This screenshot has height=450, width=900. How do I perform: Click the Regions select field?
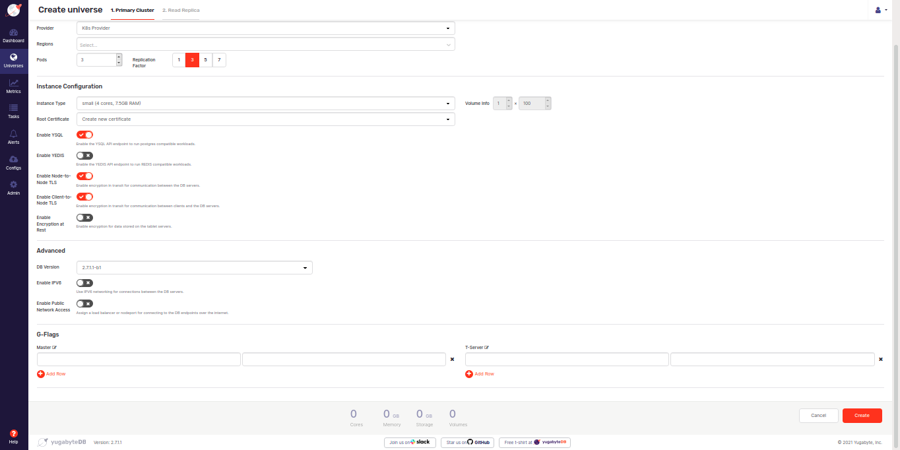[265, 45]
